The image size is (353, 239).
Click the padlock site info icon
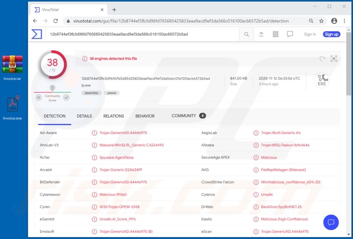68,21
